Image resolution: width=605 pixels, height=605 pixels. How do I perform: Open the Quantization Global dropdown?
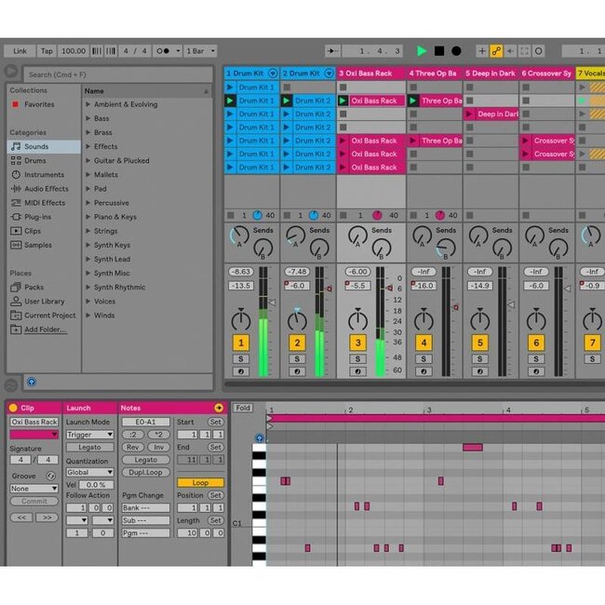pos(90,472)
